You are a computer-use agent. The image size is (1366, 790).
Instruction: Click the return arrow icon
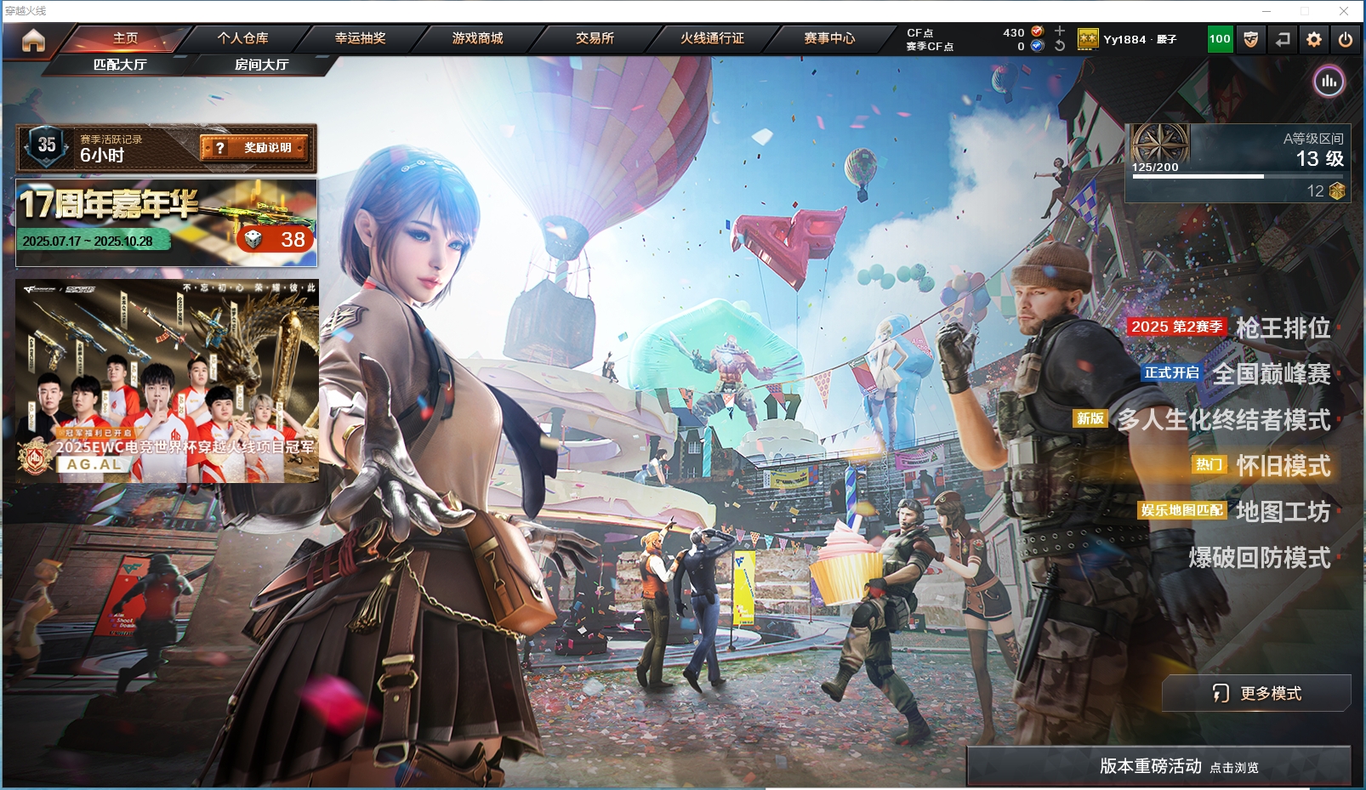coord(1283,39)
